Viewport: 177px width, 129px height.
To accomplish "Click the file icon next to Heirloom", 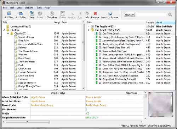I will tap(16, 79).
